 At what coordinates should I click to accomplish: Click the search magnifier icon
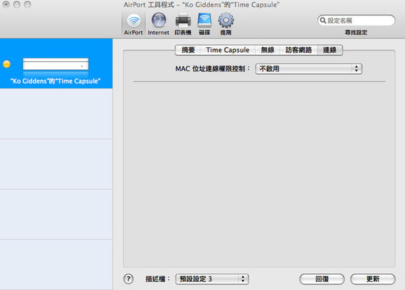[323, 20]
